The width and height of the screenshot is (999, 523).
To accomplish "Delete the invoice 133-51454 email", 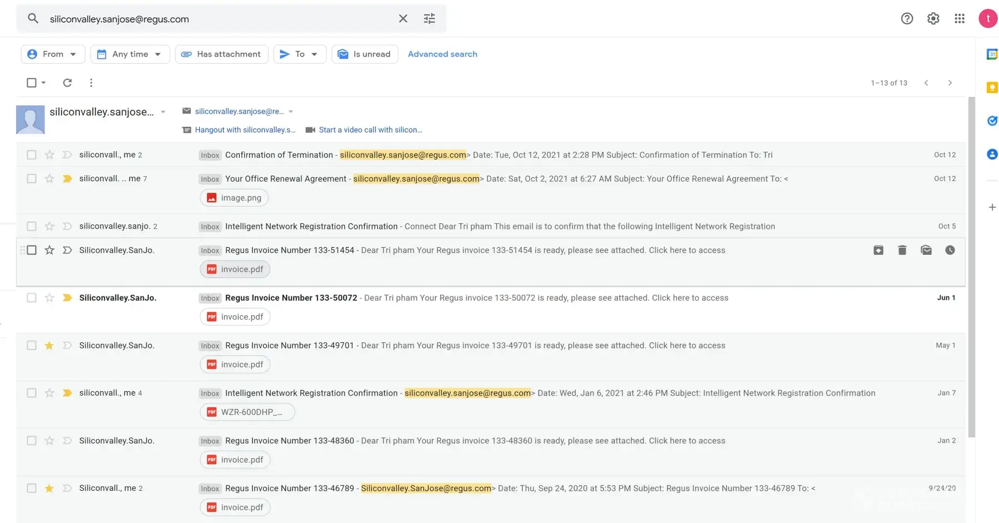I will click(902, 250).
